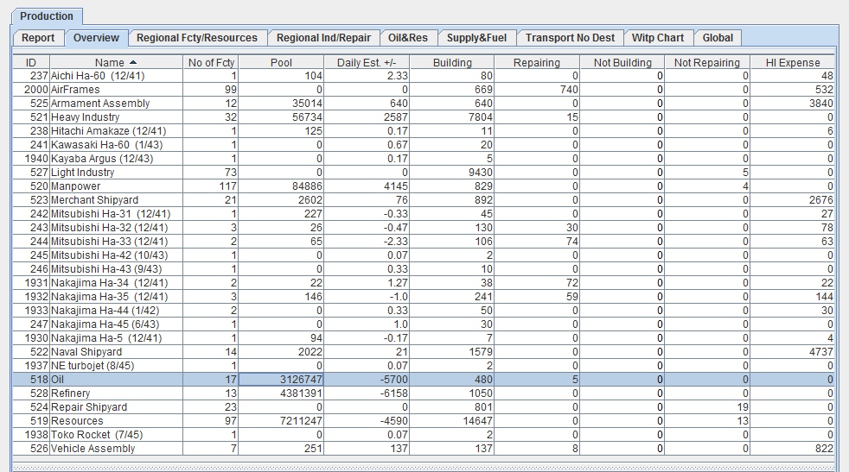The height and width of the screenshot is (472, 849).
Task: Select the Light Industry row name
Action: pos(82,173)
